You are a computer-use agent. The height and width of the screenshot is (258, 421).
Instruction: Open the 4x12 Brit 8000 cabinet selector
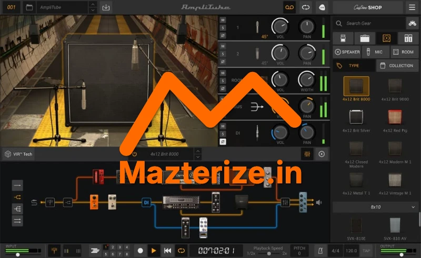click(x=164, y=154)
